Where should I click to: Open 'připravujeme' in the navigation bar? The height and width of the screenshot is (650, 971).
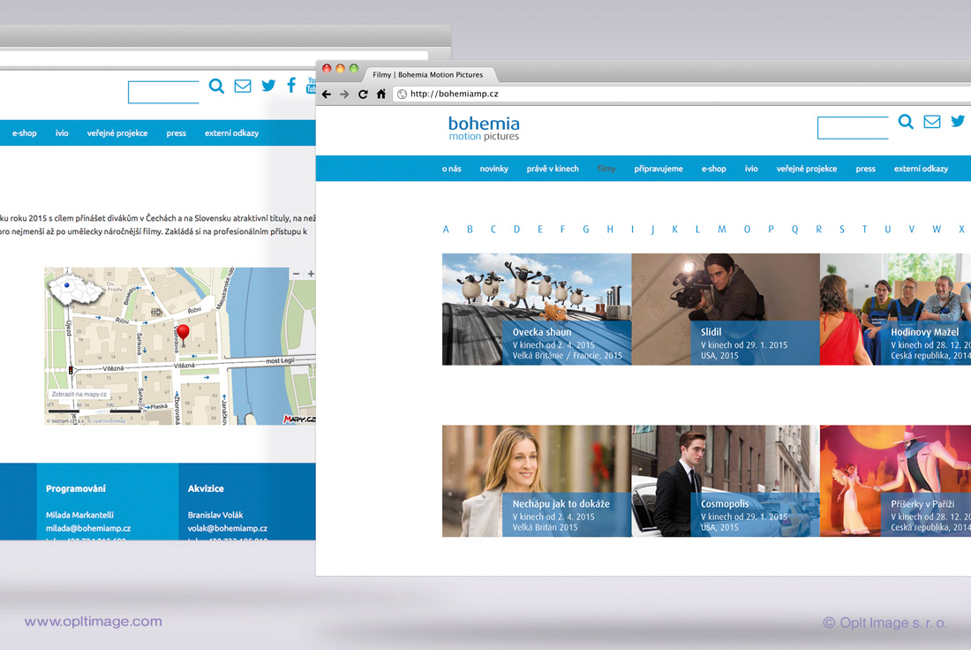coord(658,169)
